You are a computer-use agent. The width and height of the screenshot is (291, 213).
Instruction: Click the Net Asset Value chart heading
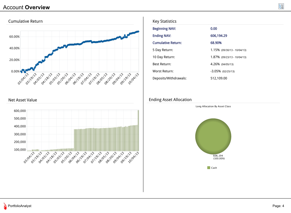[x=23, y=100]
